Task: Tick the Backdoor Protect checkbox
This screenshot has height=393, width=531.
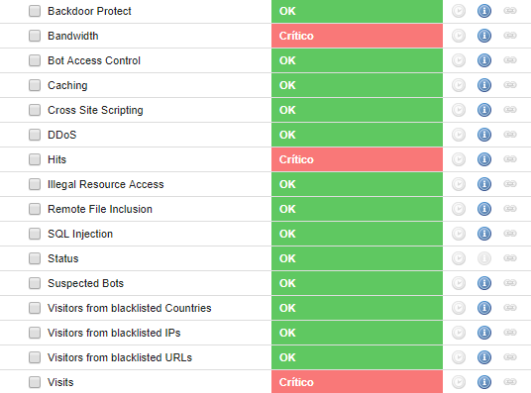Action: (x=35, y=11)
